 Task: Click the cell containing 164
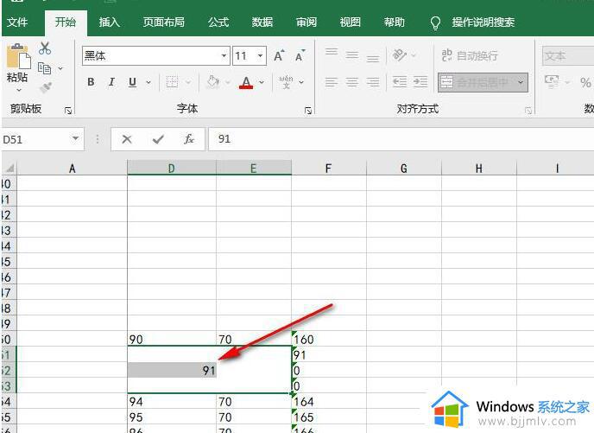coord(329,401)
